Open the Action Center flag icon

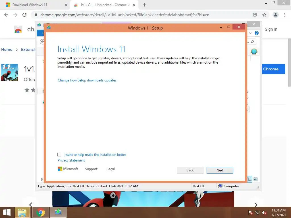(251, 213)
